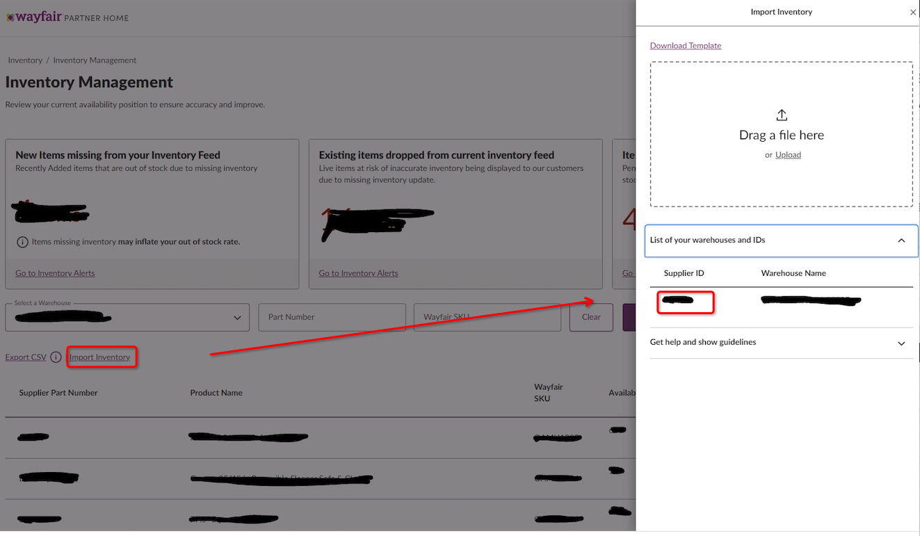Open the Download Template link
Screen dimensions: 920x536
(685, 45)
